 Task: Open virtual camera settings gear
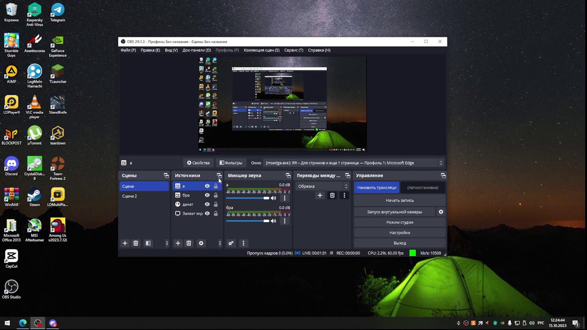(x=441, y=212)
